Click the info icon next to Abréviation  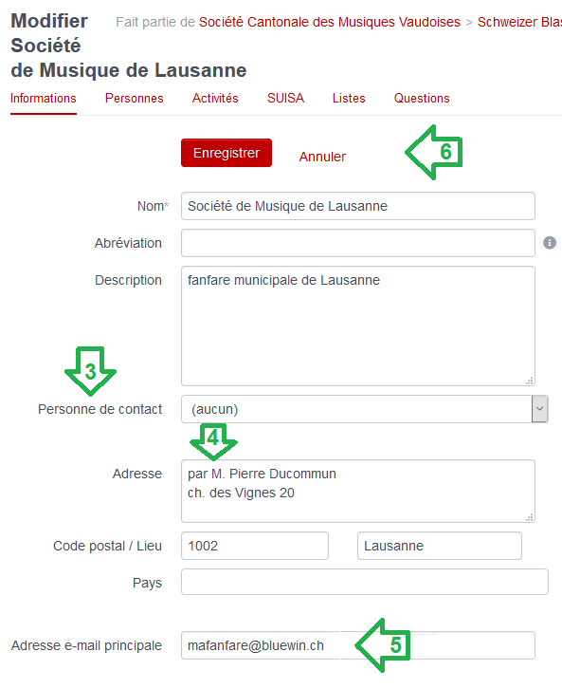pos(550,243)
